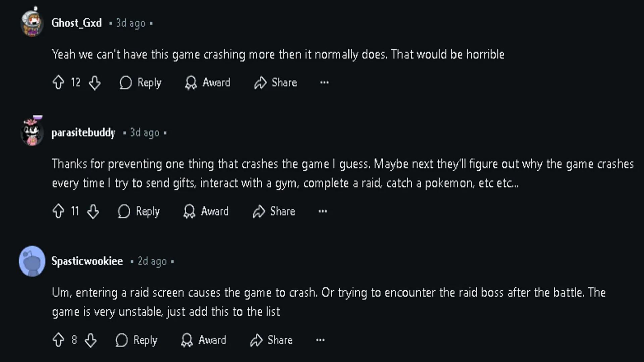The image size is (644, 362).
Task: Click the upvote arrow on Ghost_Gxd comment
Action: pyautogui.click(x=58, y=83)
